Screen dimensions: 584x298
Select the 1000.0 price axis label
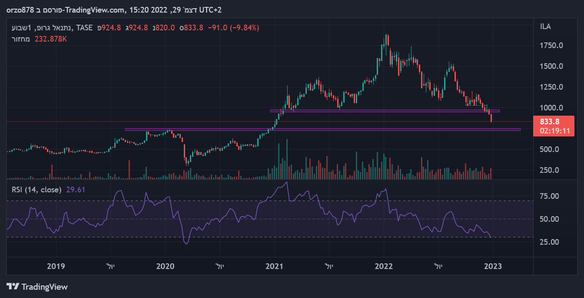551,108
